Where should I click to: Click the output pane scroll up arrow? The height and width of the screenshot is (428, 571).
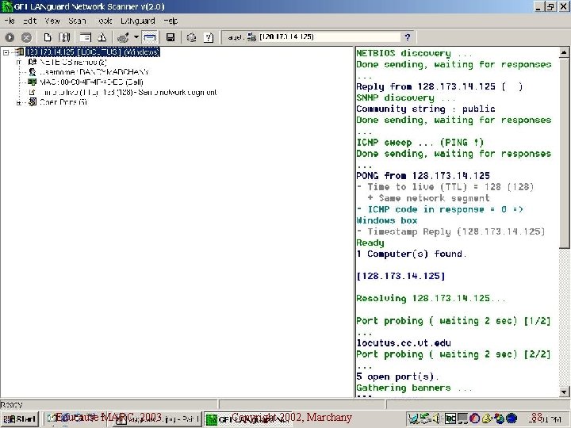[564, 53]
